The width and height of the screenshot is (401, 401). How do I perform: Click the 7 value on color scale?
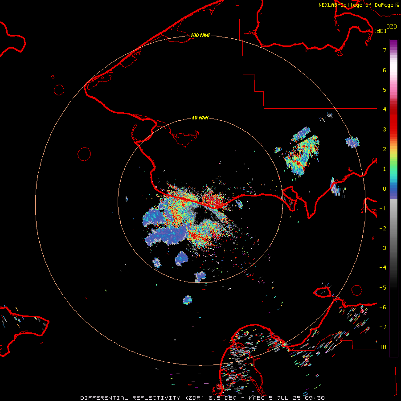[x=385, y=50]
